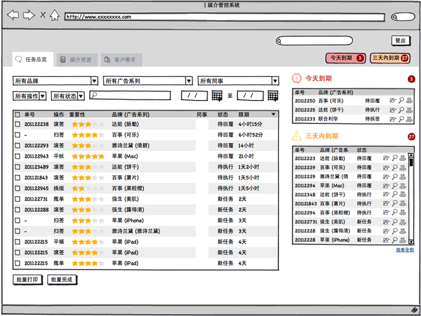Click the end date input field
The height and width of the screenshot is (316, 421).
coord(250,96)
